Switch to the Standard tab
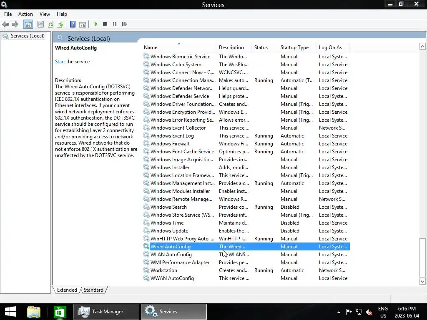The image size is (427, 320). coord(93,290)
